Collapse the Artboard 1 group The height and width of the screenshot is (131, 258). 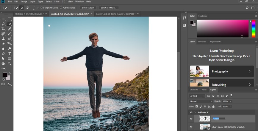pos(195,112)
